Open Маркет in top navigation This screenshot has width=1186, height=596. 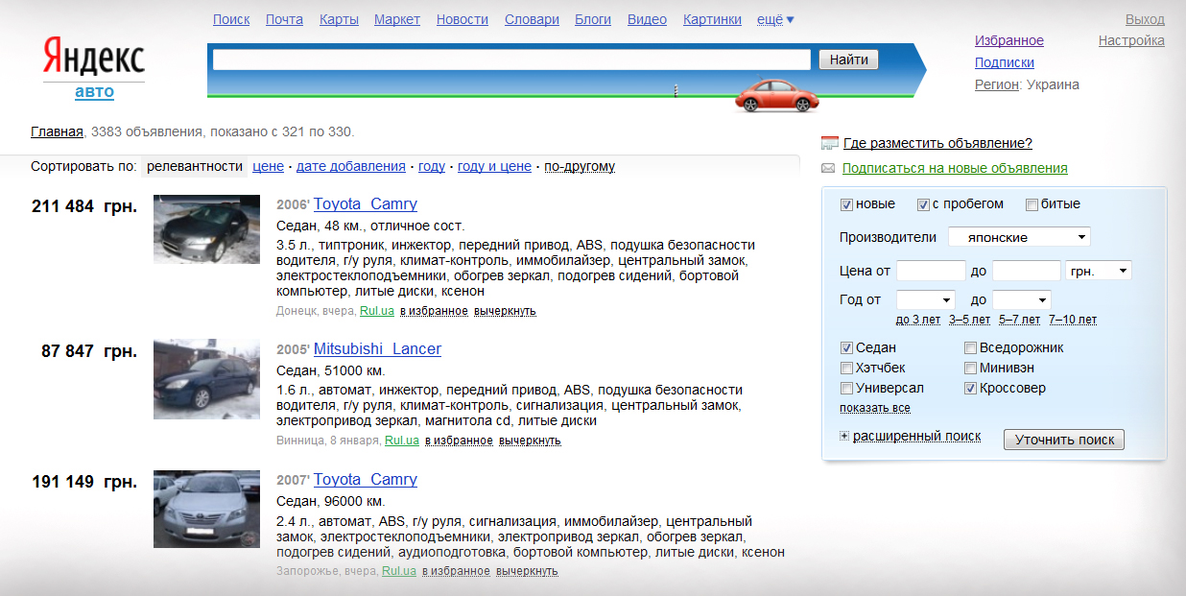(397, 19)
